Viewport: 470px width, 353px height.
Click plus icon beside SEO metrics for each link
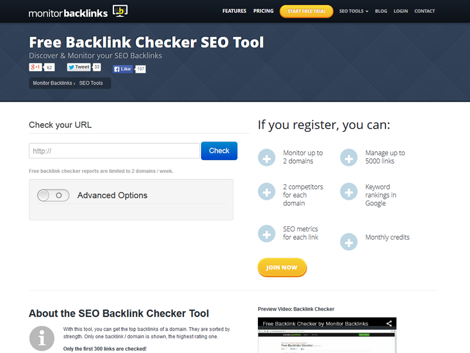267,234
